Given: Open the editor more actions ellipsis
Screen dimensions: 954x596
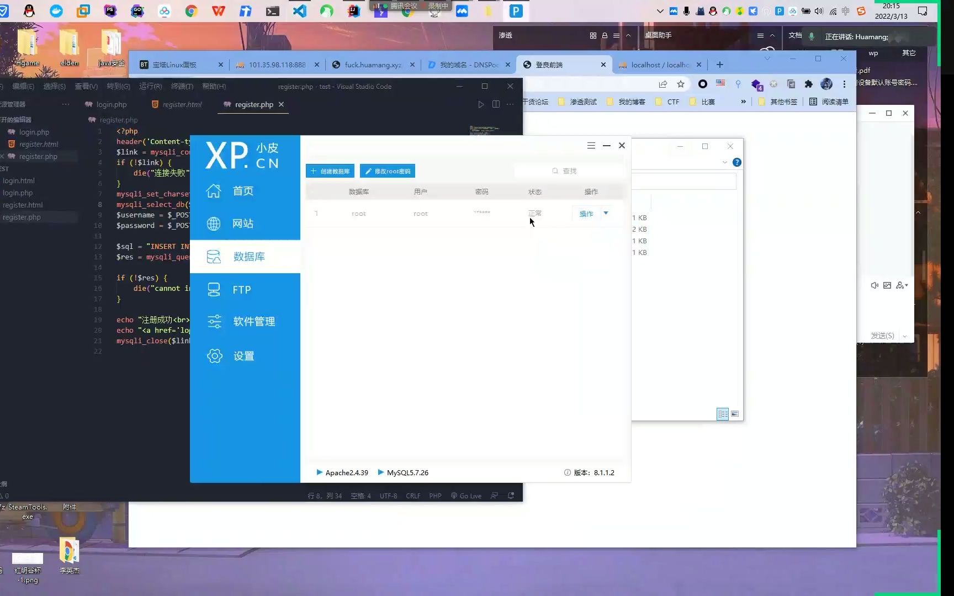Looking at the screenshot, I should 510,104.
